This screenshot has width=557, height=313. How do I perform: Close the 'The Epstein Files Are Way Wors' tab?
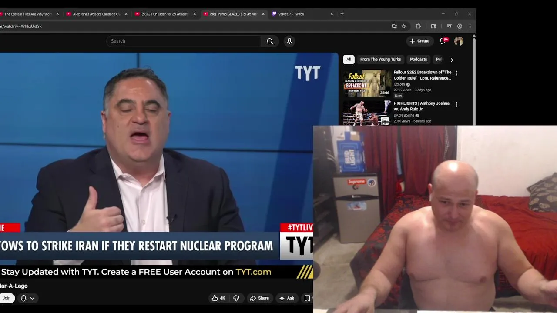57,14
